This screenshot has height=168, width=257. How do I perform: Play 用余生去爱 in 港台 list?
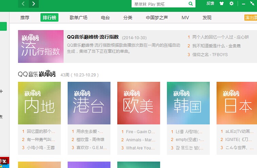(90, 131)
